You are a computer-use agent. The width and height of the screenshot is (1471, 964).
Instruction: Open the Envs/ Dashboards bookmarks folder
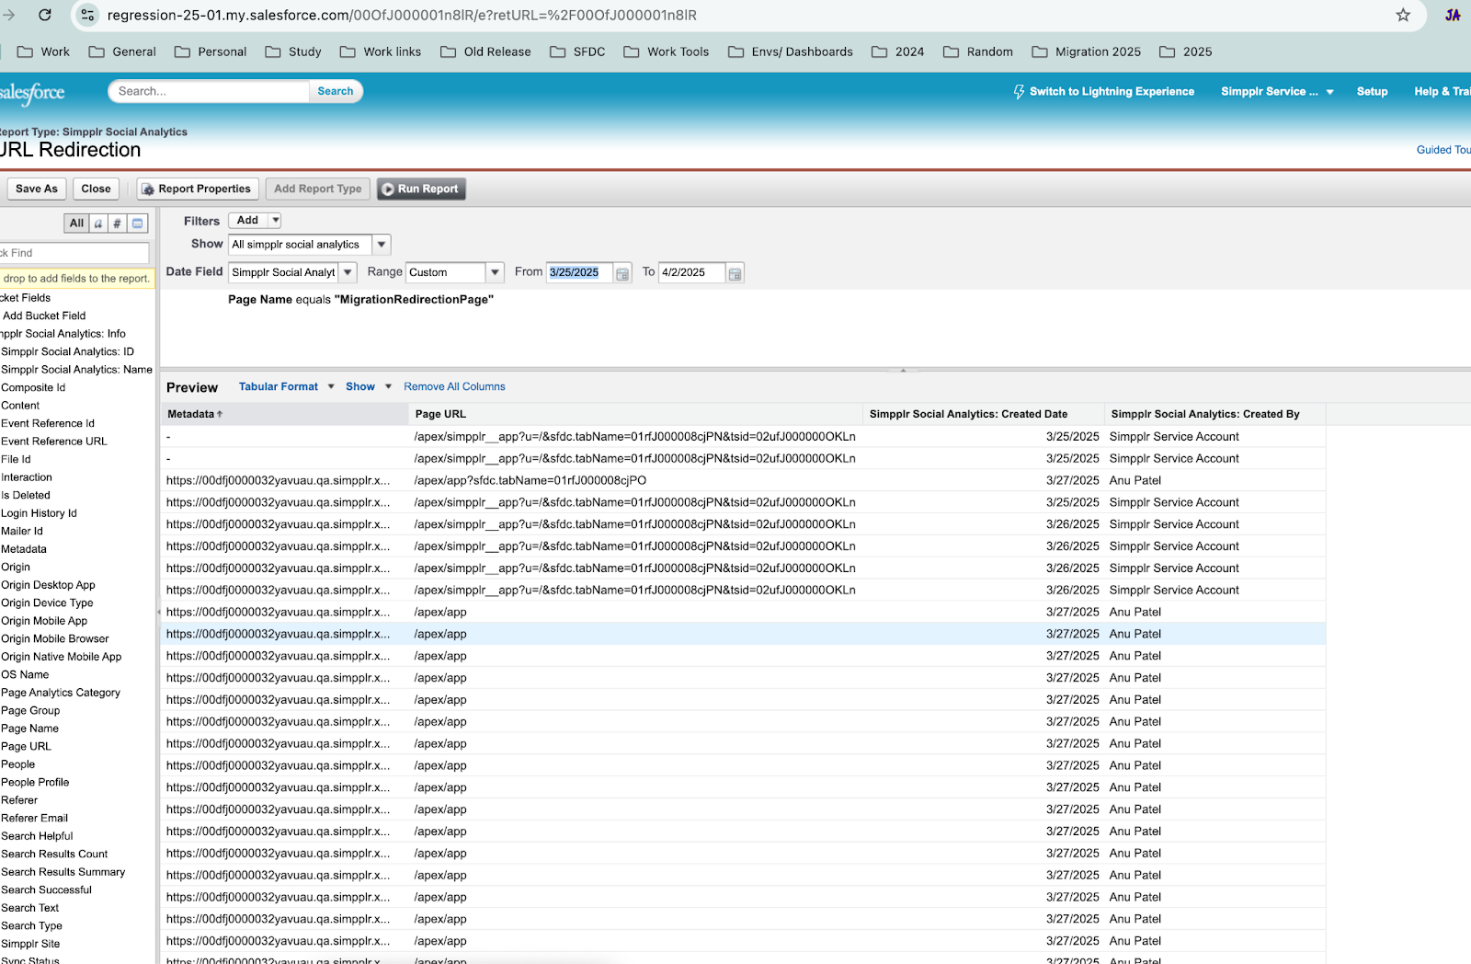791,52
